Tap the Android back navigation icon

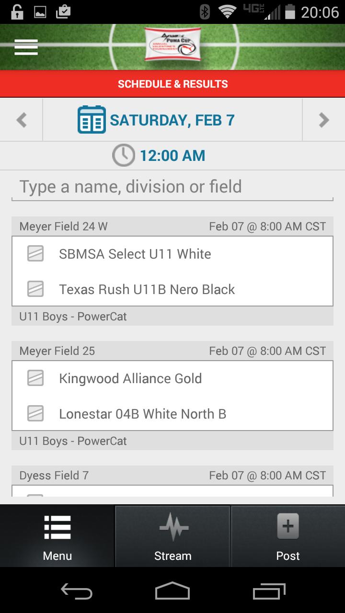tap(77, 592)
